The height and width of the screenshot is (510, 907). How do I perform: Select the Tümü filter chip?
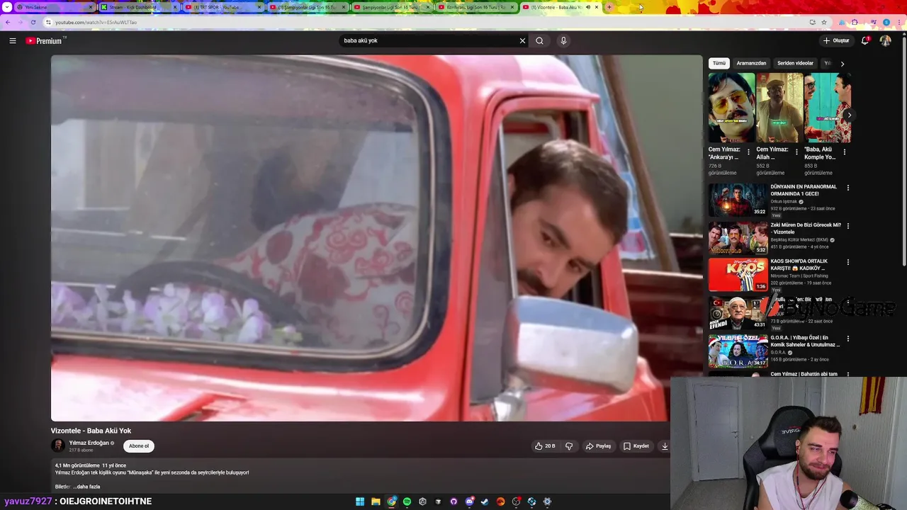(719, 63)
